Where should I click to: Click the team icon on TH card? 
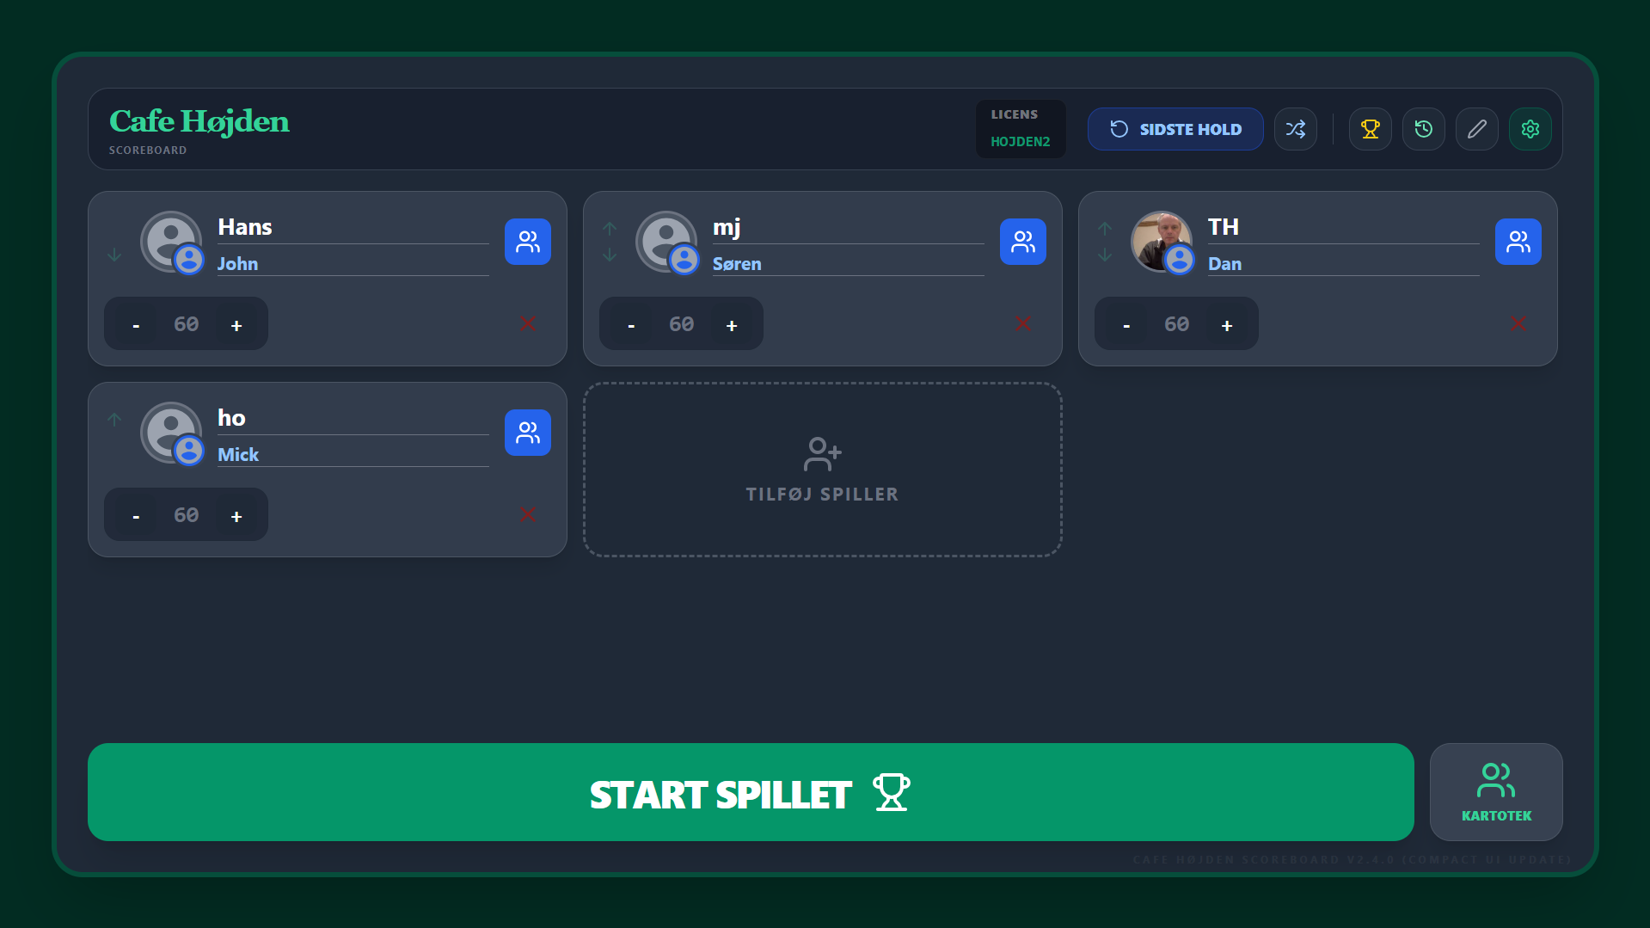pos(1518,242)
